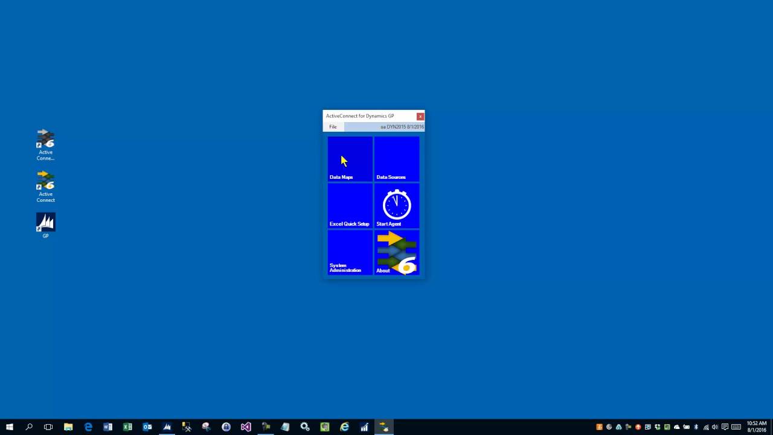Screen dimensions: 773x435
Task: Click the OneDrive cloud tray icon
Action: click(x=676, y=427)
